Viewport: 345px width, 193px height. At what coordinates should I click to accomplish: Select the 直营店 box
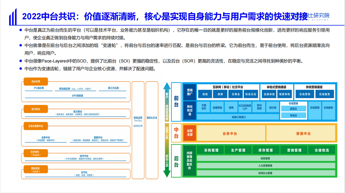tap(293, 108)
